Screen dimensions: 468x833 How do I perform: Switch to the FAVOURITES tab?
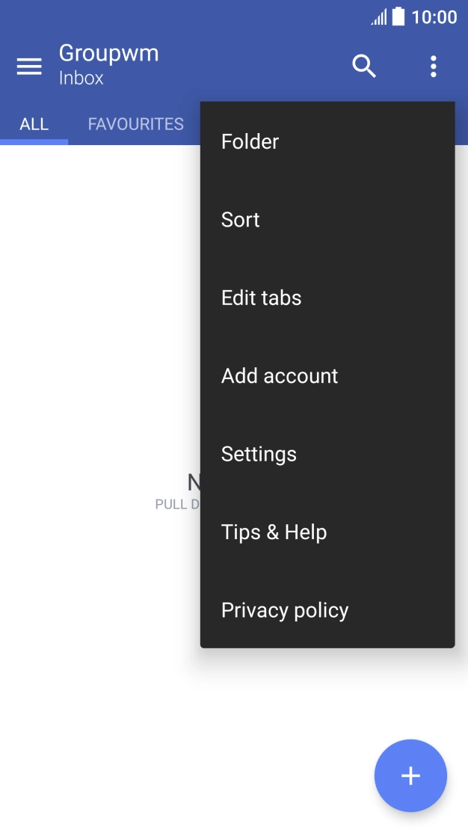[135, 124]
